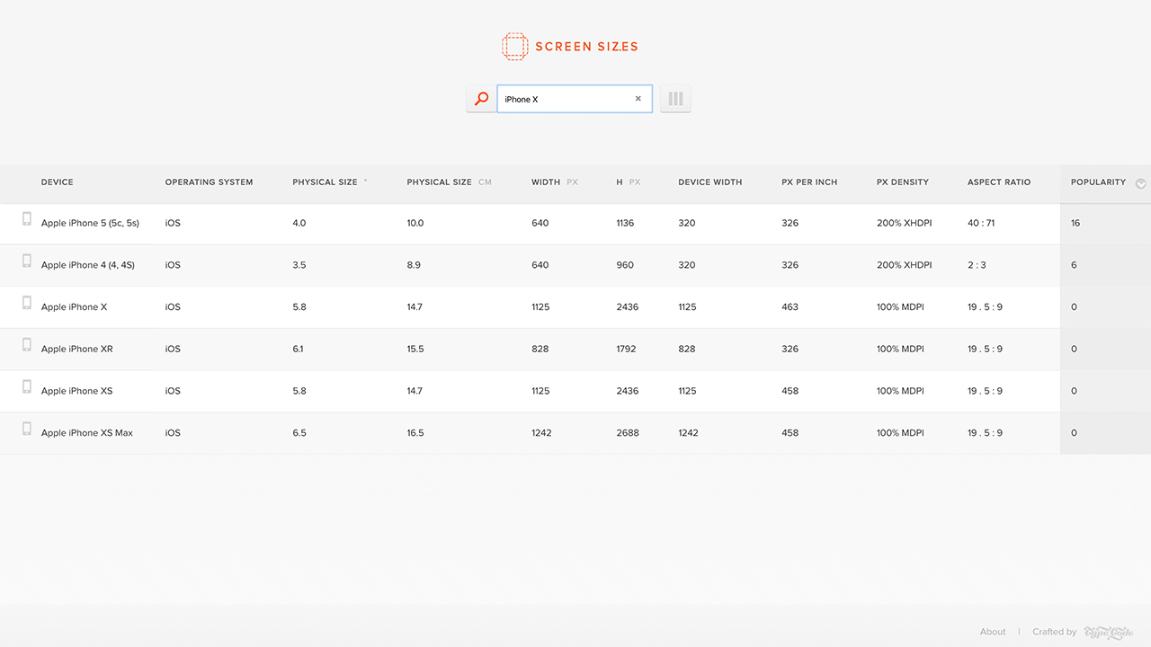Click the phone icon beside iPhone 5 (5c, 5s)
The height and width of the screenshot is (647, 1151).
(x=27, y=219)
